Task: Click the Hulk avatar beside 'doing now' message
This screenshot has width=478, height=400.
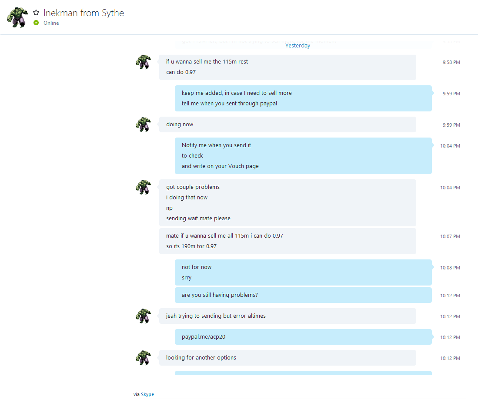Action: [x=143, y=124]
